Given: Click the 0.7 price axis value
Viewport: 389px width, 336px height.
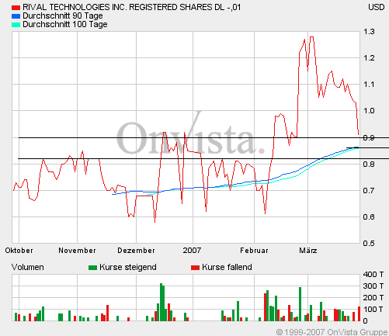Looking at the screenshot, I should (x=369, y=191).
